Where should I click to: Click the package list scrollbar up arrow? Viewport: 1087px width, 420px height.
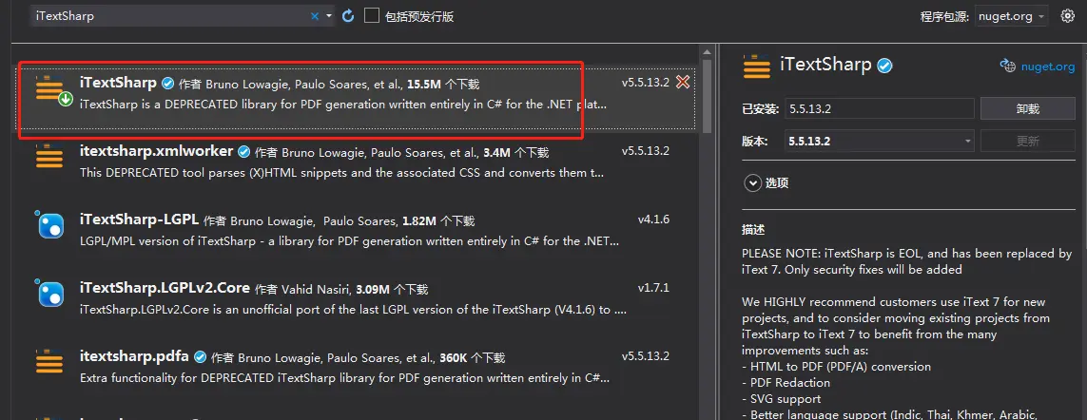pyautogui.click(x=707, y=52)
